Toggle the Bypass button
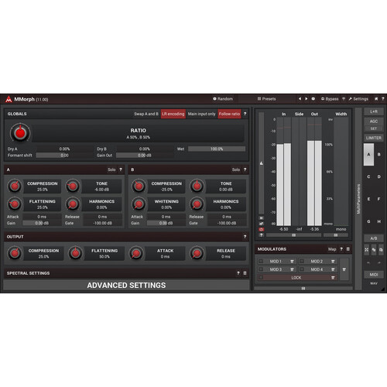 coord(330,99)
